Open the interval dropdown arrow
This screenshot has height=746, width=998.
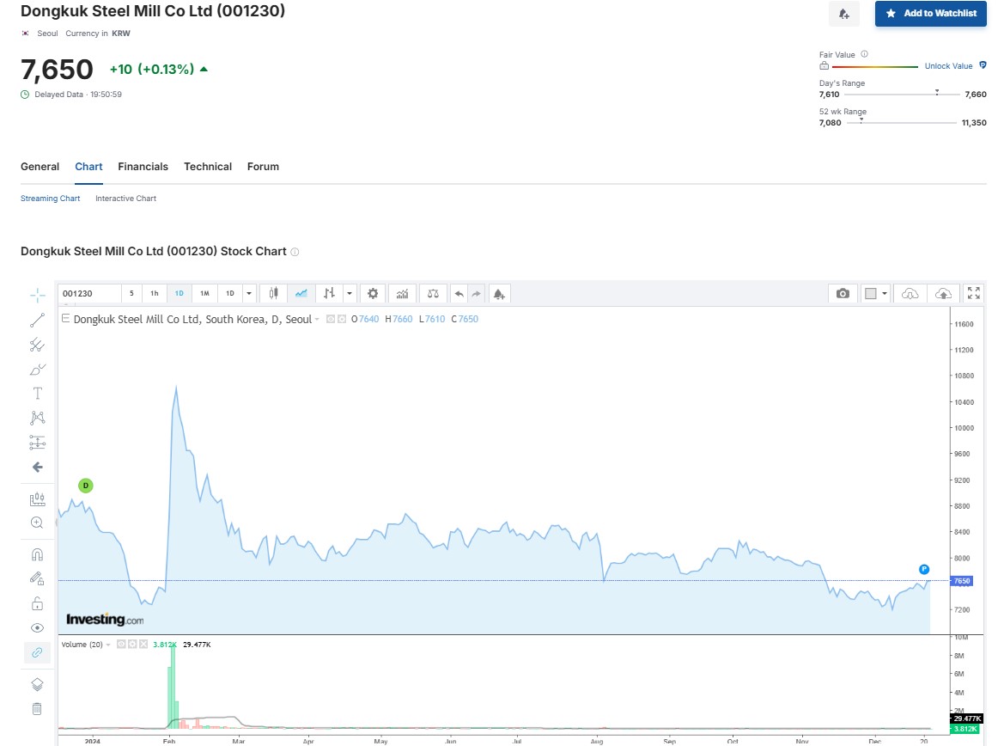click(249, 294)
